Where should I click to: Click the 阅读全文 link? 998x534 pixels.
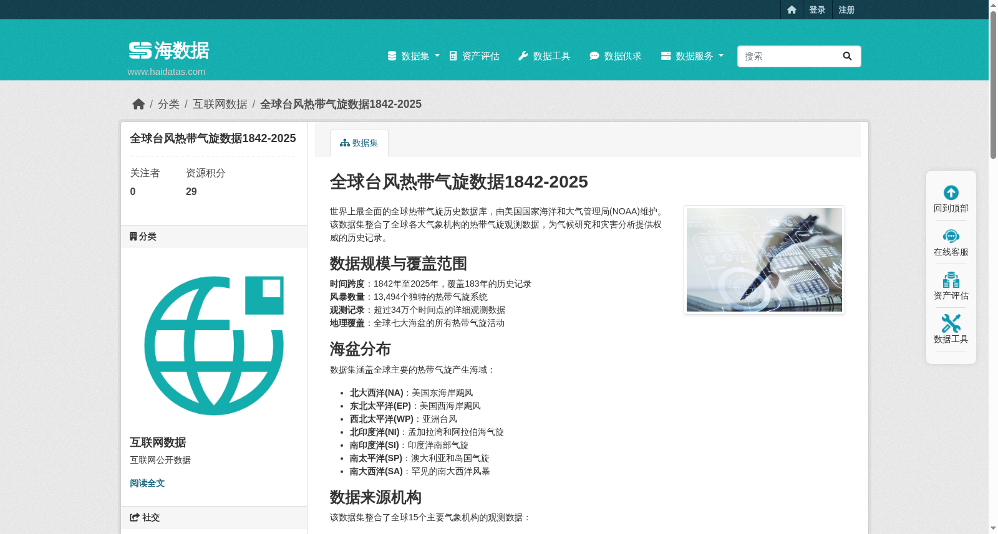(x=147, y=483)
